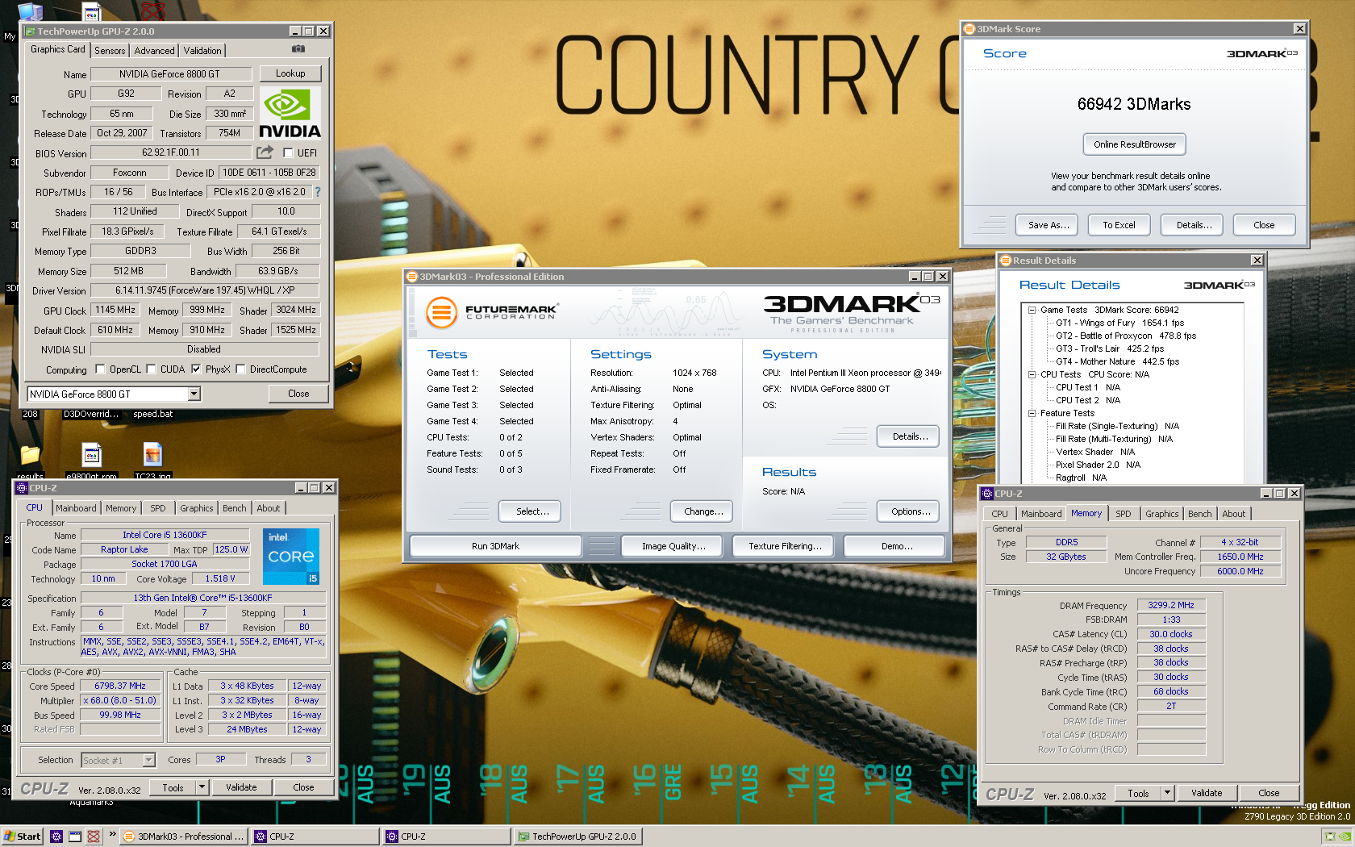Image resolution: width=1355 pixels, height=847 pixels.
Task: Select GT4 - Mother Nature result row
Action: 1117,361
